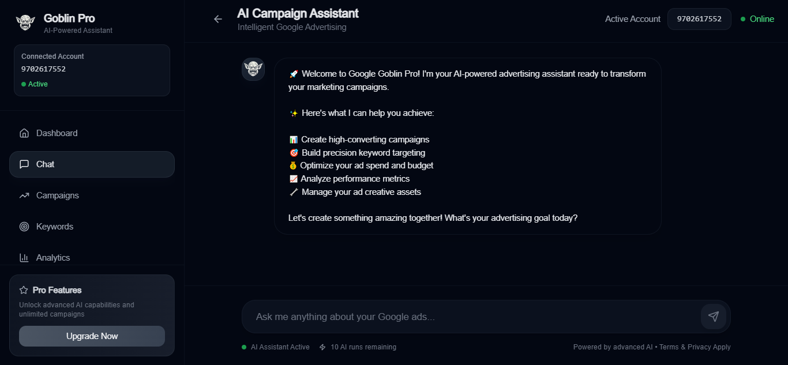Click the Campaigns trending arrow icon

pyautogui.click(x=24, y=195)
